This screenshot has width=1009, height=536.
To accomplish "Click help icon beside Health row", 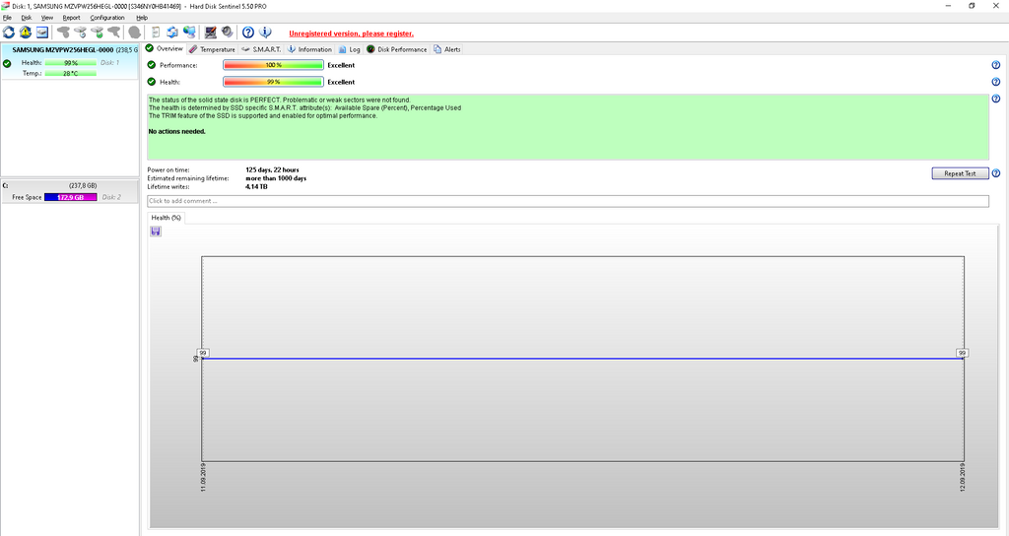I will tap(995, 82).
